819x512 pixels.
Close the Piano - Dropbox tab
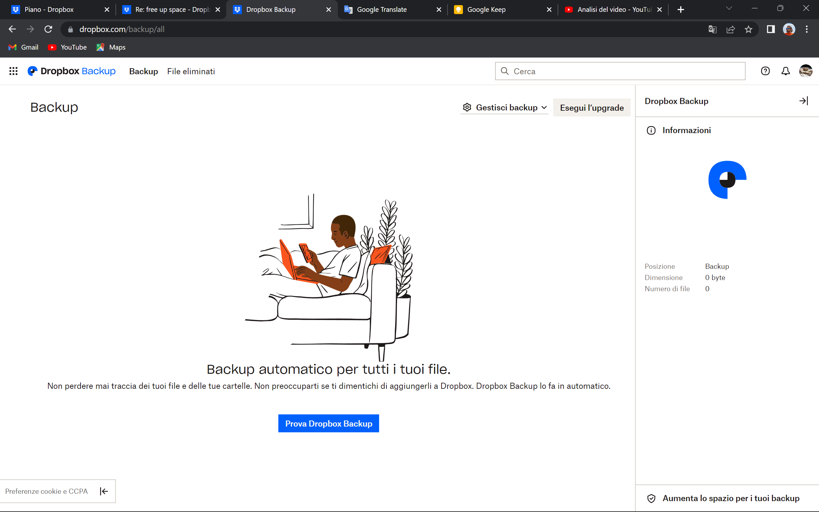[x=107, y=10]
